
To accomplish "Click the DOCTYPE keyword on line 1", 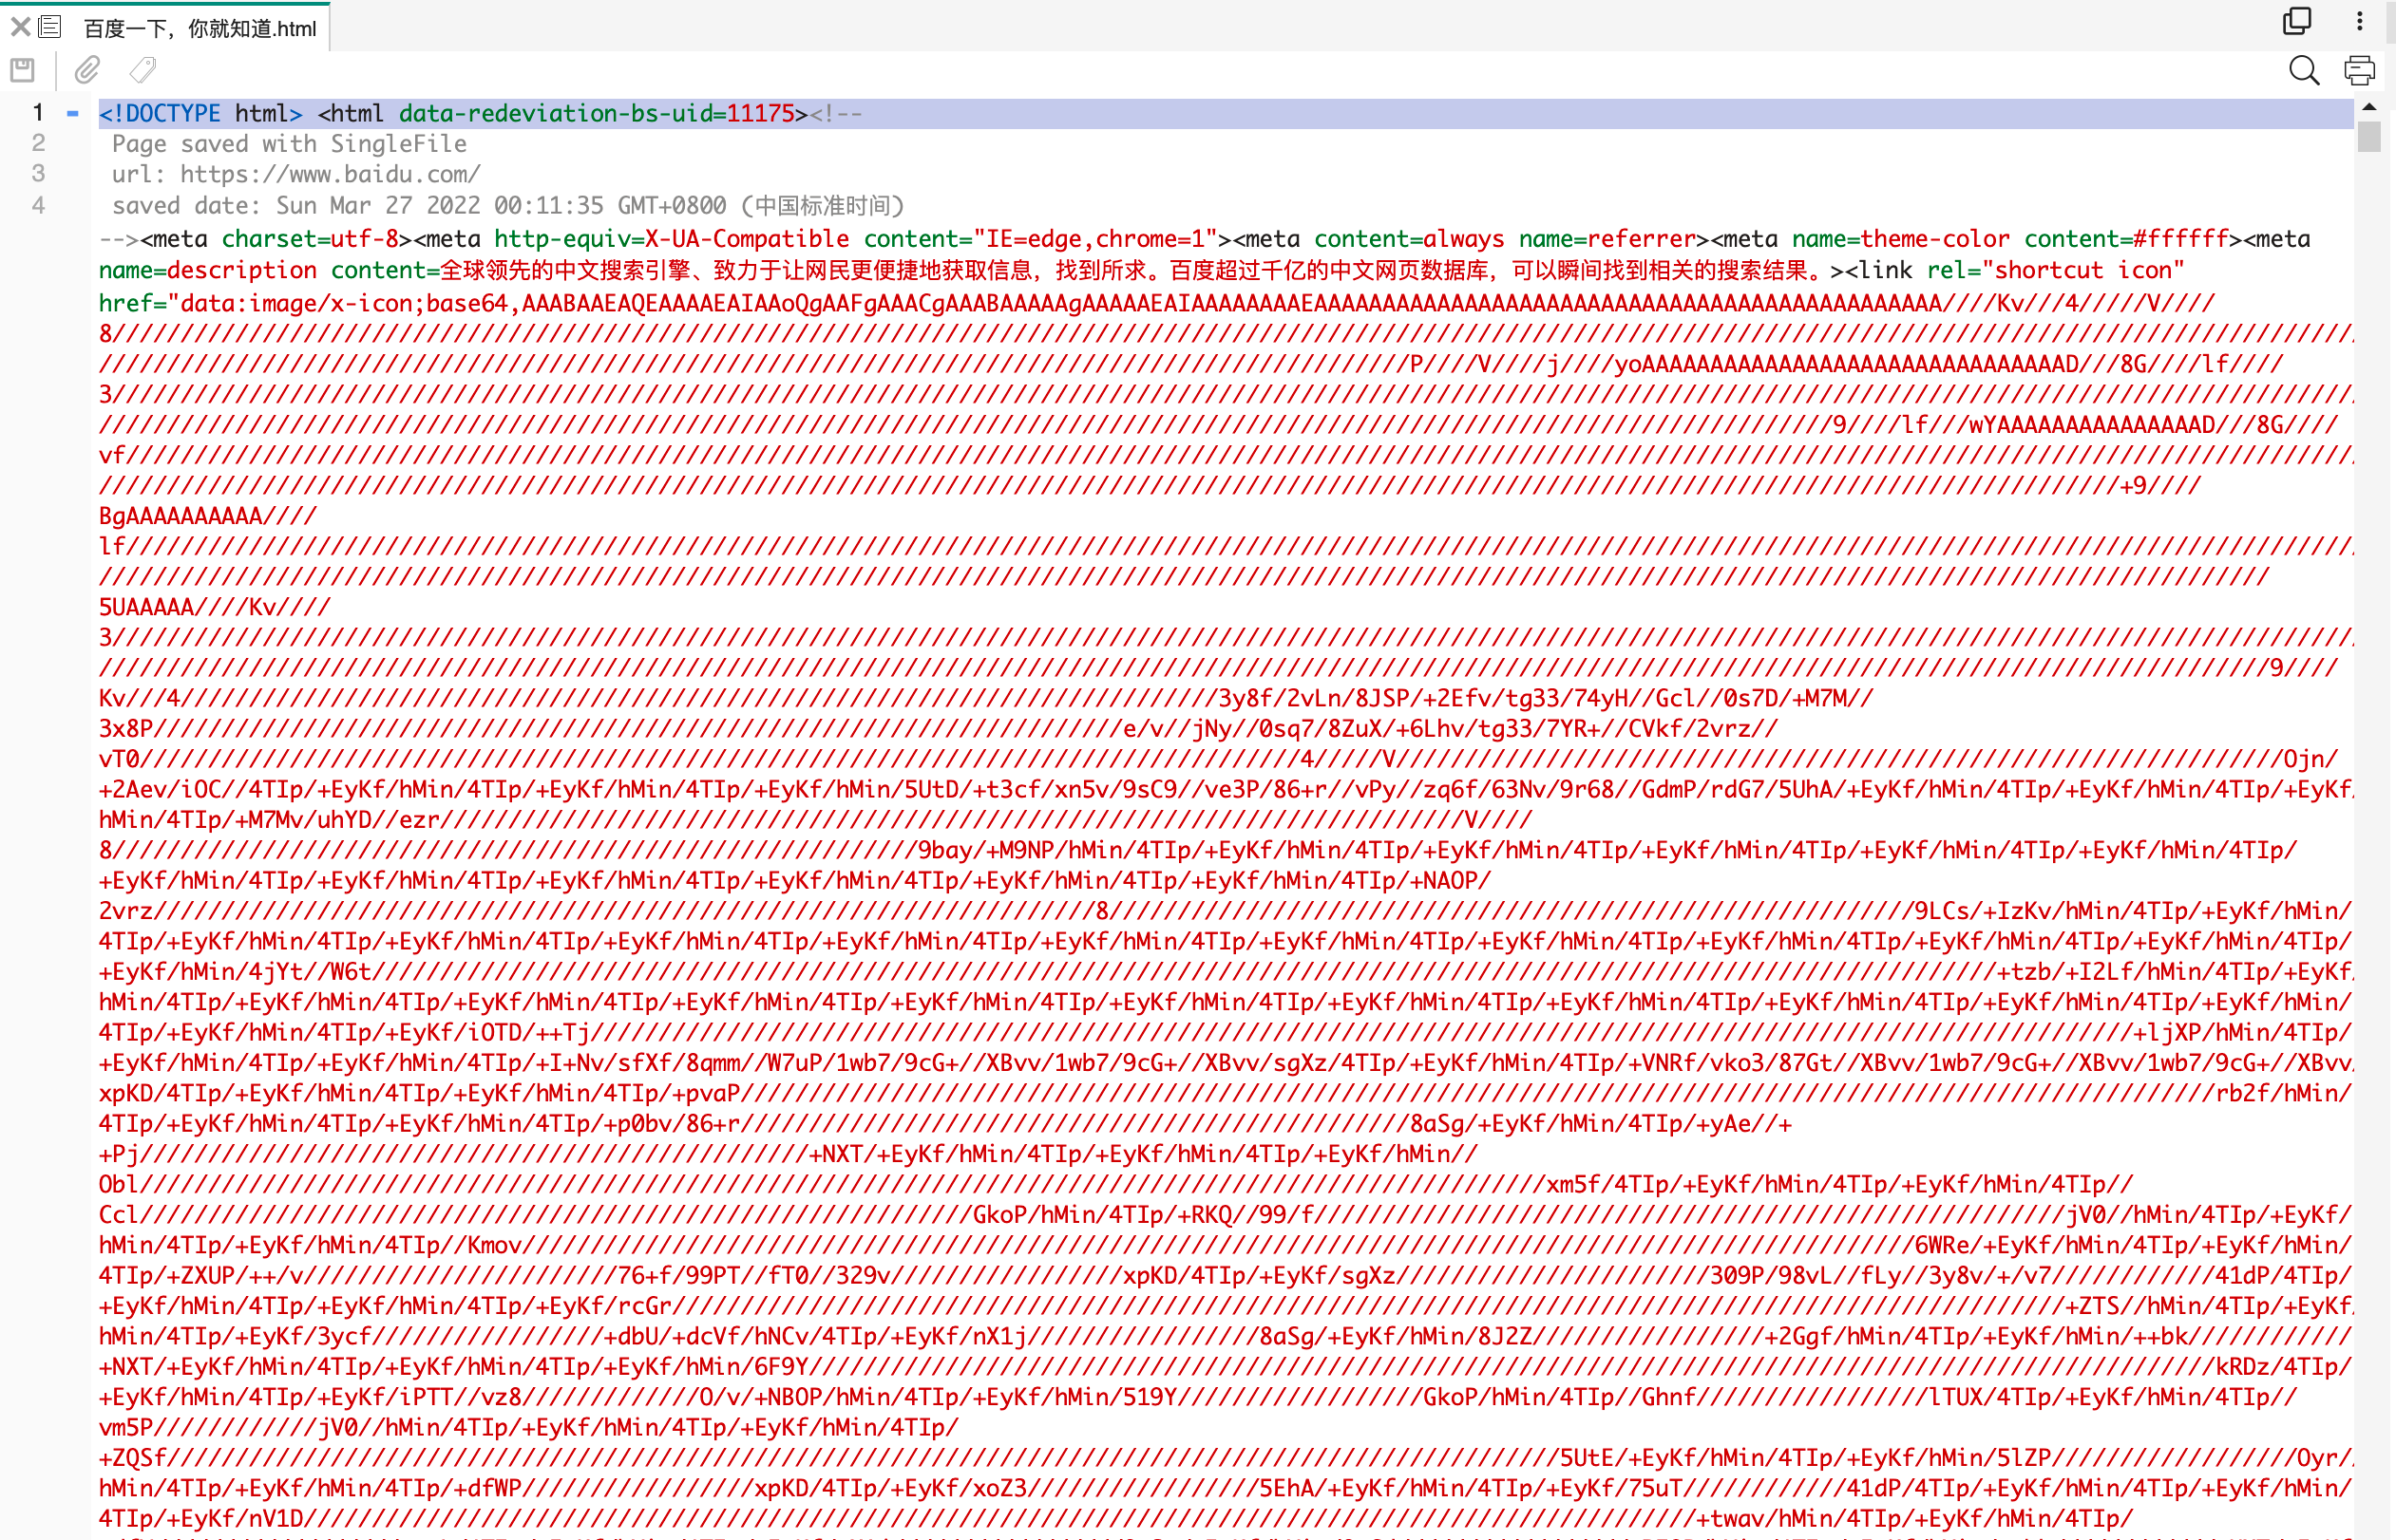I will [172, 114].
